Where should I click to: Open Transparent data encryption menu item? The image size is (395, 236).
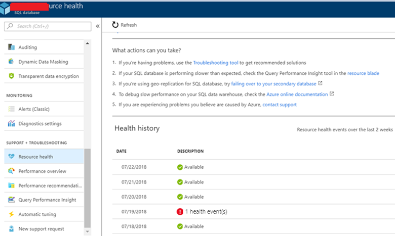click(44, 76)
